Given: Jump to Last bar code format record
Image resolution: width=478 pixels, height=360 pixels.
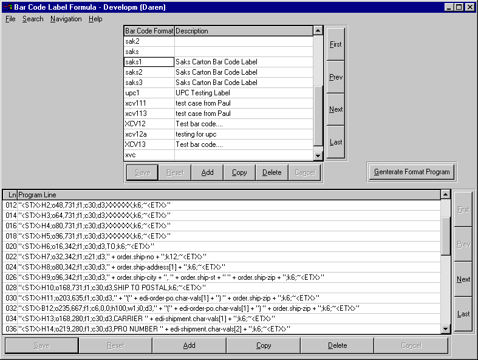Looking at the screenshot, I should click(x=336, y=142).
